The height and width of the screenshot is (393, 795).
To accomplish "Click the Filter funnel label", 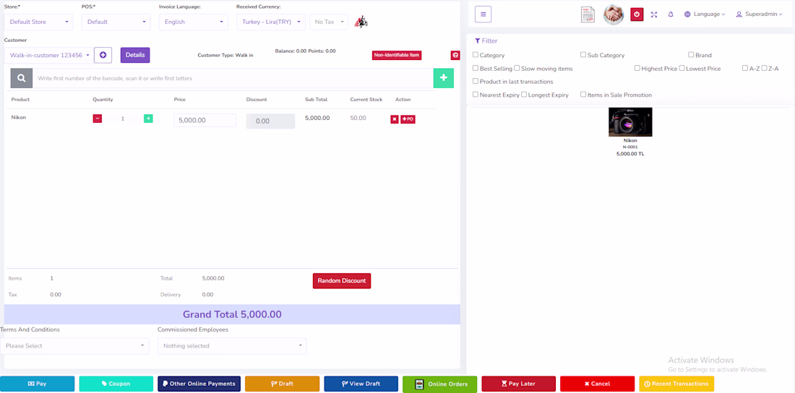I will click(486, 41).
